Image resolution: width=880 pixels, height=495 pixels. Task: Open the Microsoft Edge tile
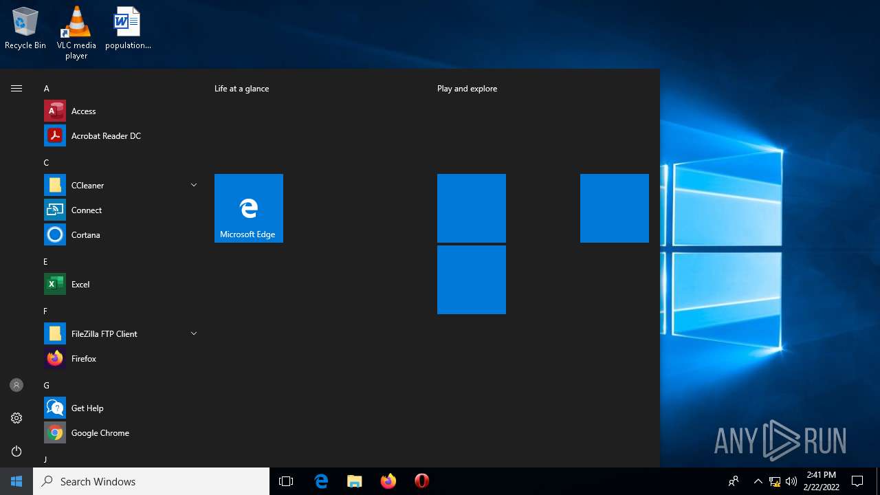click(249, 208)
